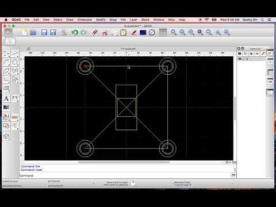The image size is (276, 207).
Task: Toggle the grid display icon
Action: point(163,32)
